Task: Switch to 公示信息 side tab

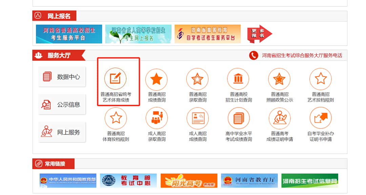Action: coord(62,104)
